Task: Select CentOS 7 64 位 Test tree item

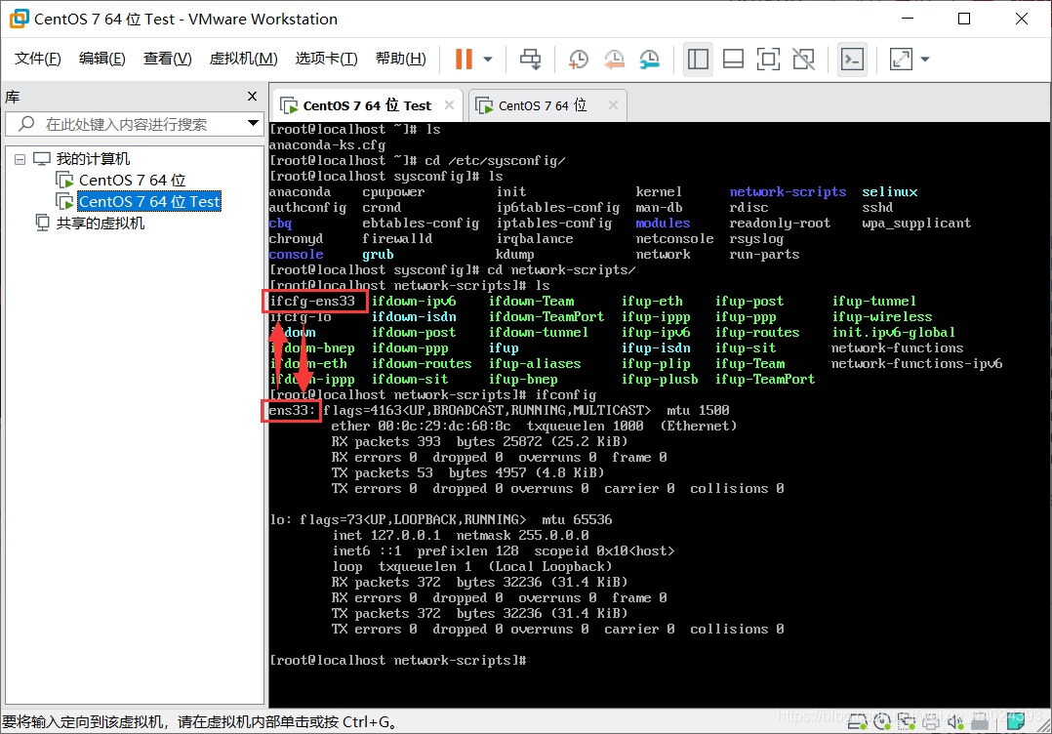Action: pyautogui.click(x=149, y=202)
